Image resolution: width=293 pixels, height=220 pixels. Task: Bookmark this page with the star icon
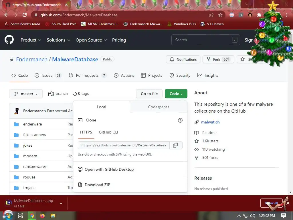point(220,15)
